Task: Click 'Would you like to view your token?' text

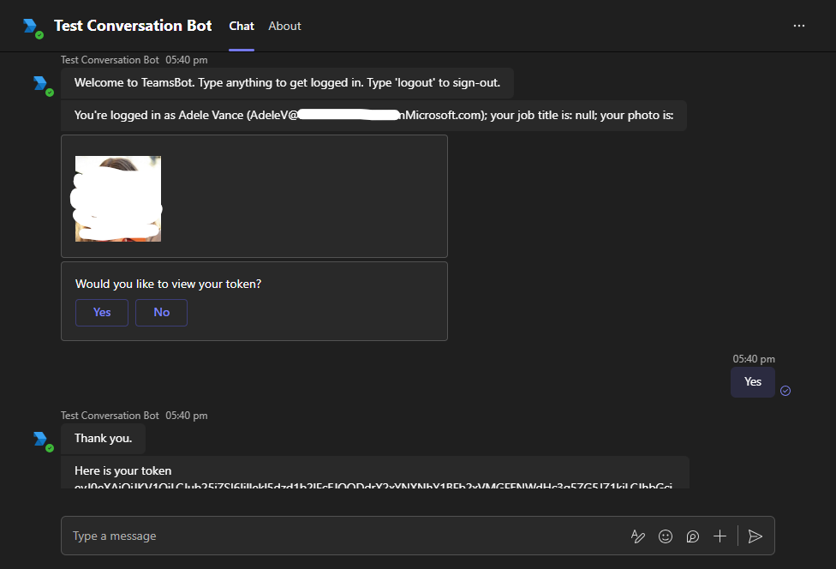Action: [168, 284]
